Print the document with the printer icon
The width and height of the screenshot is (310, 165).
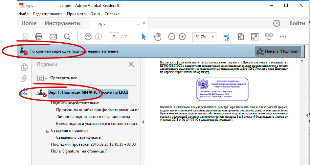click(x=39, y=37)
